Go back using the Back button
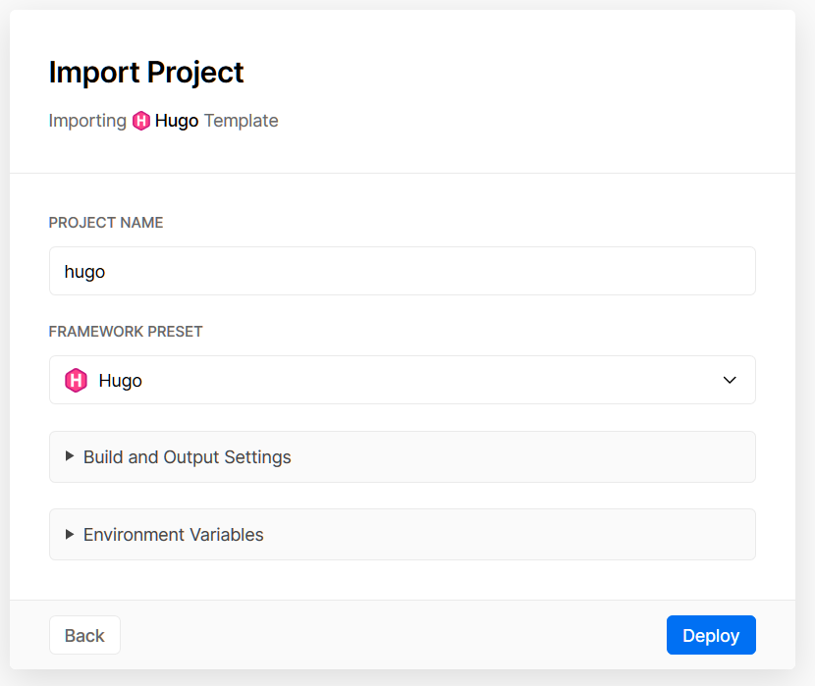The height and width of the screenshot is (686, 815). point(84,635)
